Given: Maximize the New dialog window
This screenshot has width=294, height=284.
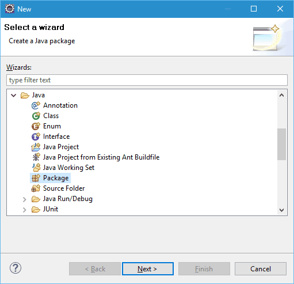Looking at the screenshot, I should click(254, 9).
